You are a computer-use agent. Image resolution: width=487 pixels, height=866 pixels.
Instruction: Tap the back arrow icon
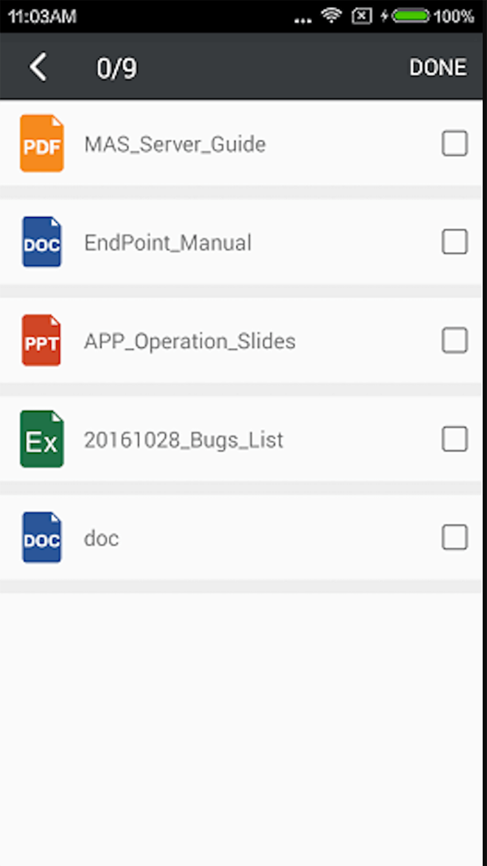[38, 67]
